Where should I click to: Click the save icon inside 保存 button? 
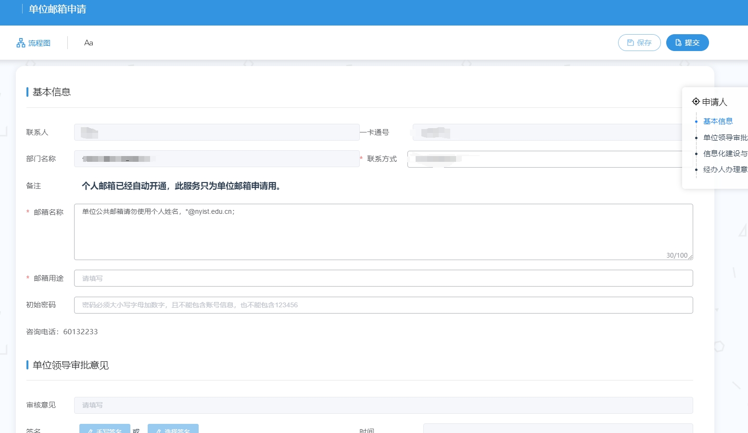tap(630, 43)
